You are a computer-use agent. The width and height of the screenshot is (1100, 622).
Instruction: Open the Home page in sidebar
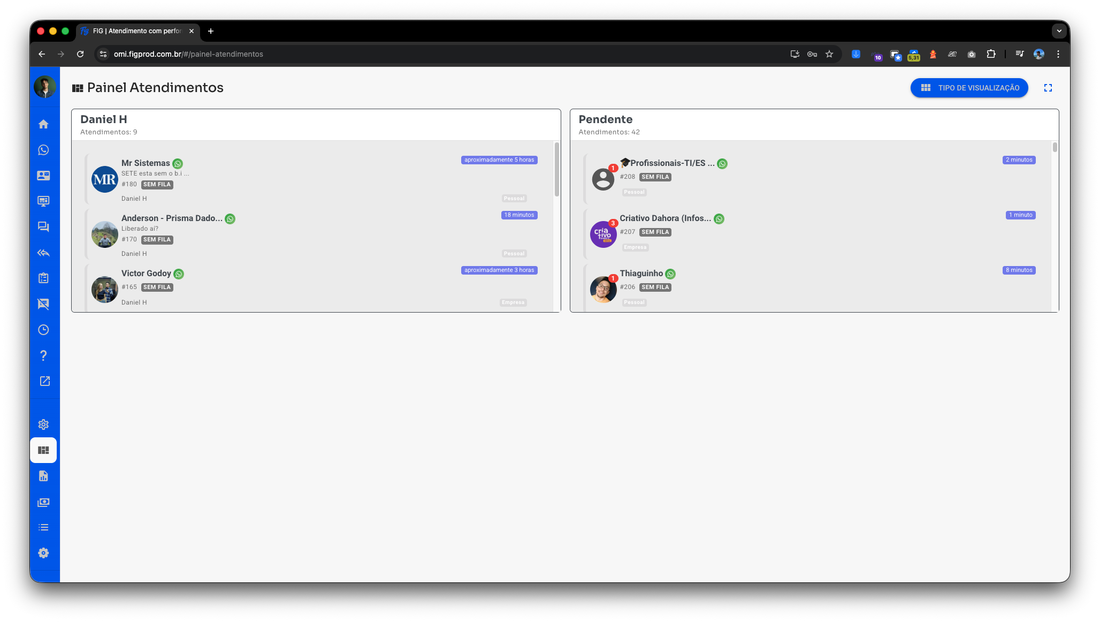pyautogui.click(x=44, y=124)
